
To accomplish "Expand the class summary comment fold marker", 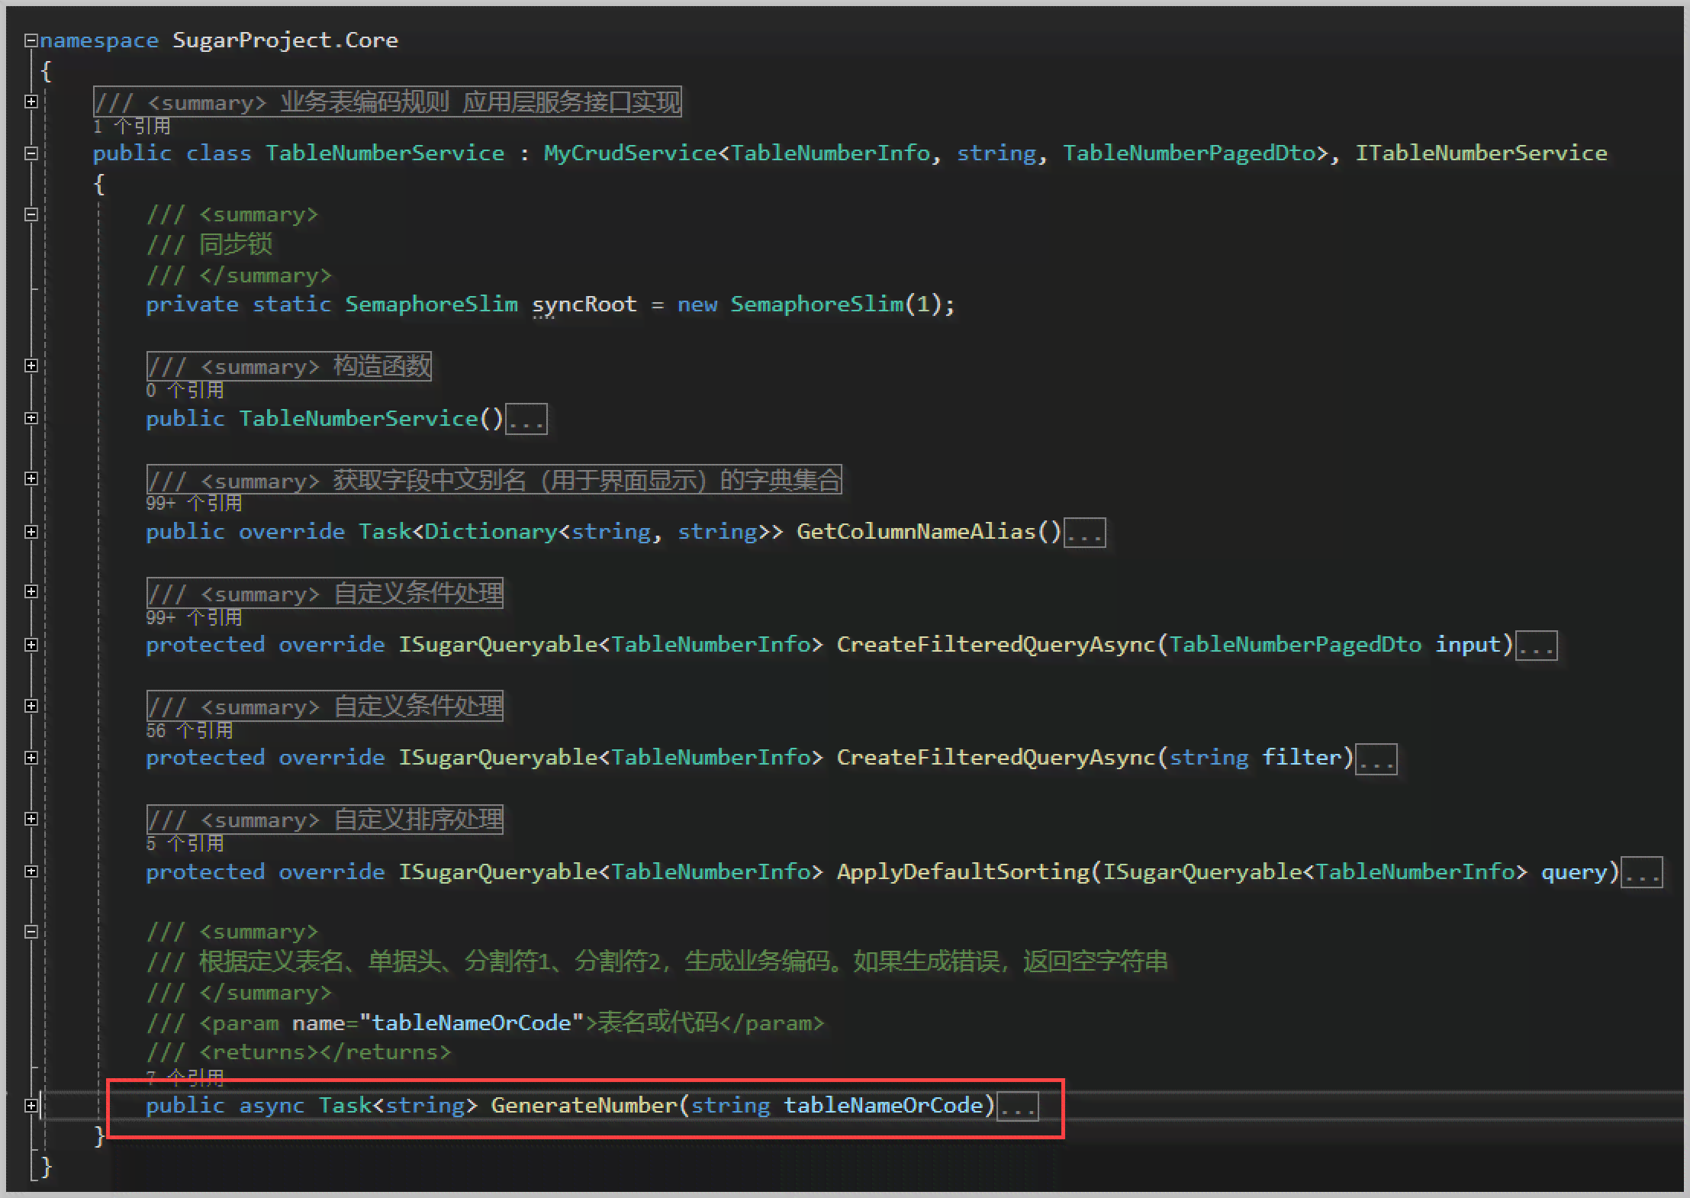I will click(x=31, y=101).
